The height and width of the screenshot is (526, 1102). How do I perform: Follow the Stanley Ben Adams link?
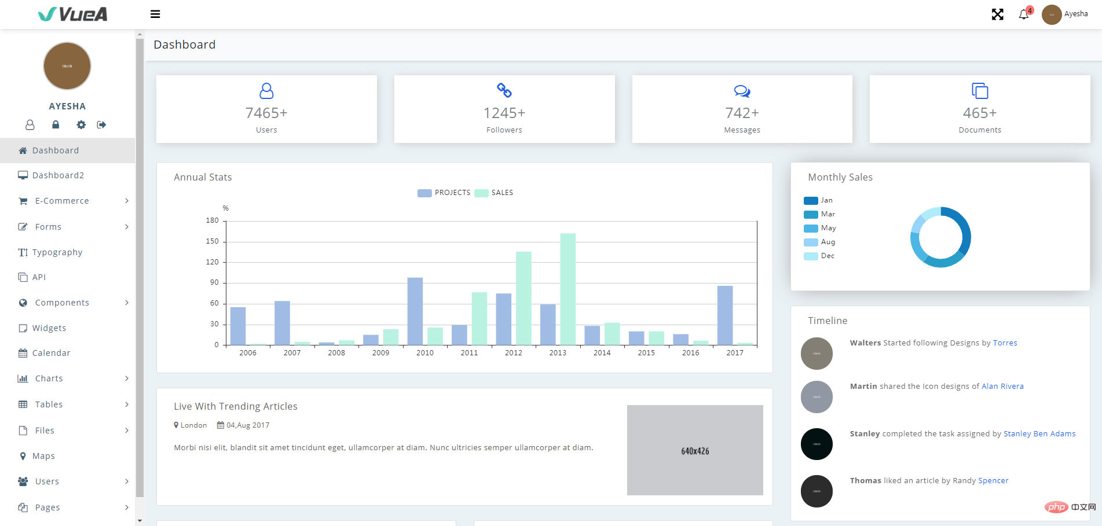coord(1039,434)
